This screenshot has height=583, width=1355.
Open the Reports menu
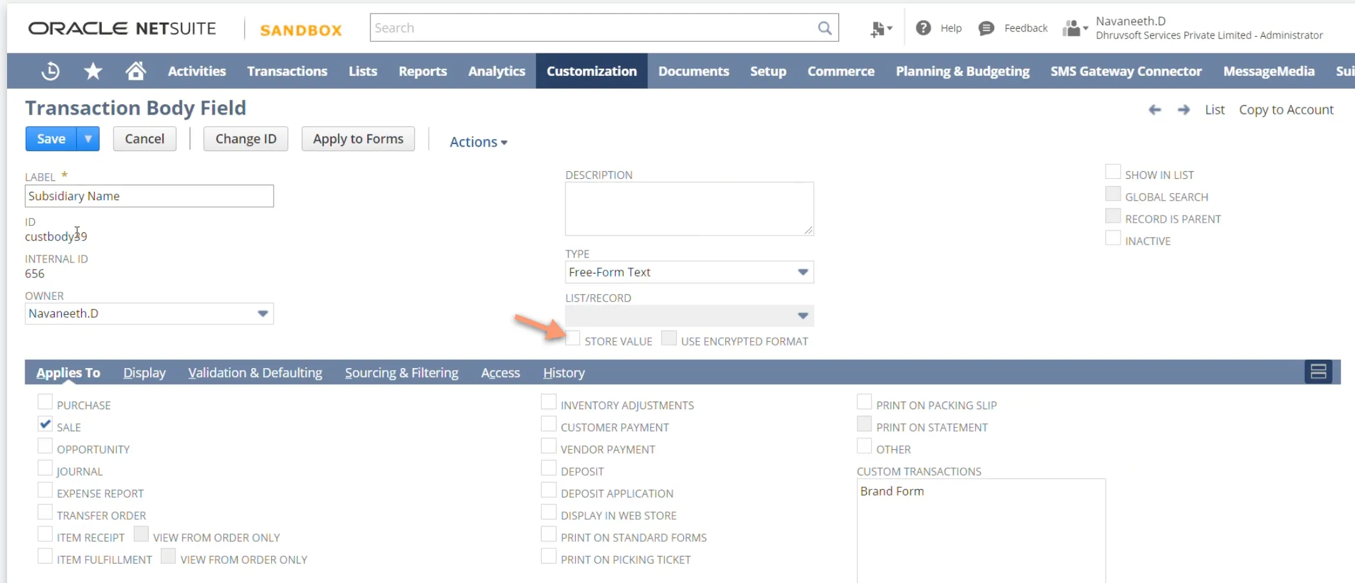tap(422, 71)
